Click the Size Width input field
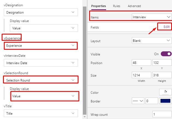This screenshot has width=172, height=119. pyautogui.click(x=141, y=75)
